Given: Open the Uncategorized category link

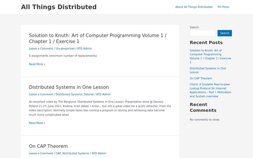Looking at the screenshot, I should [x=65, y=48].
